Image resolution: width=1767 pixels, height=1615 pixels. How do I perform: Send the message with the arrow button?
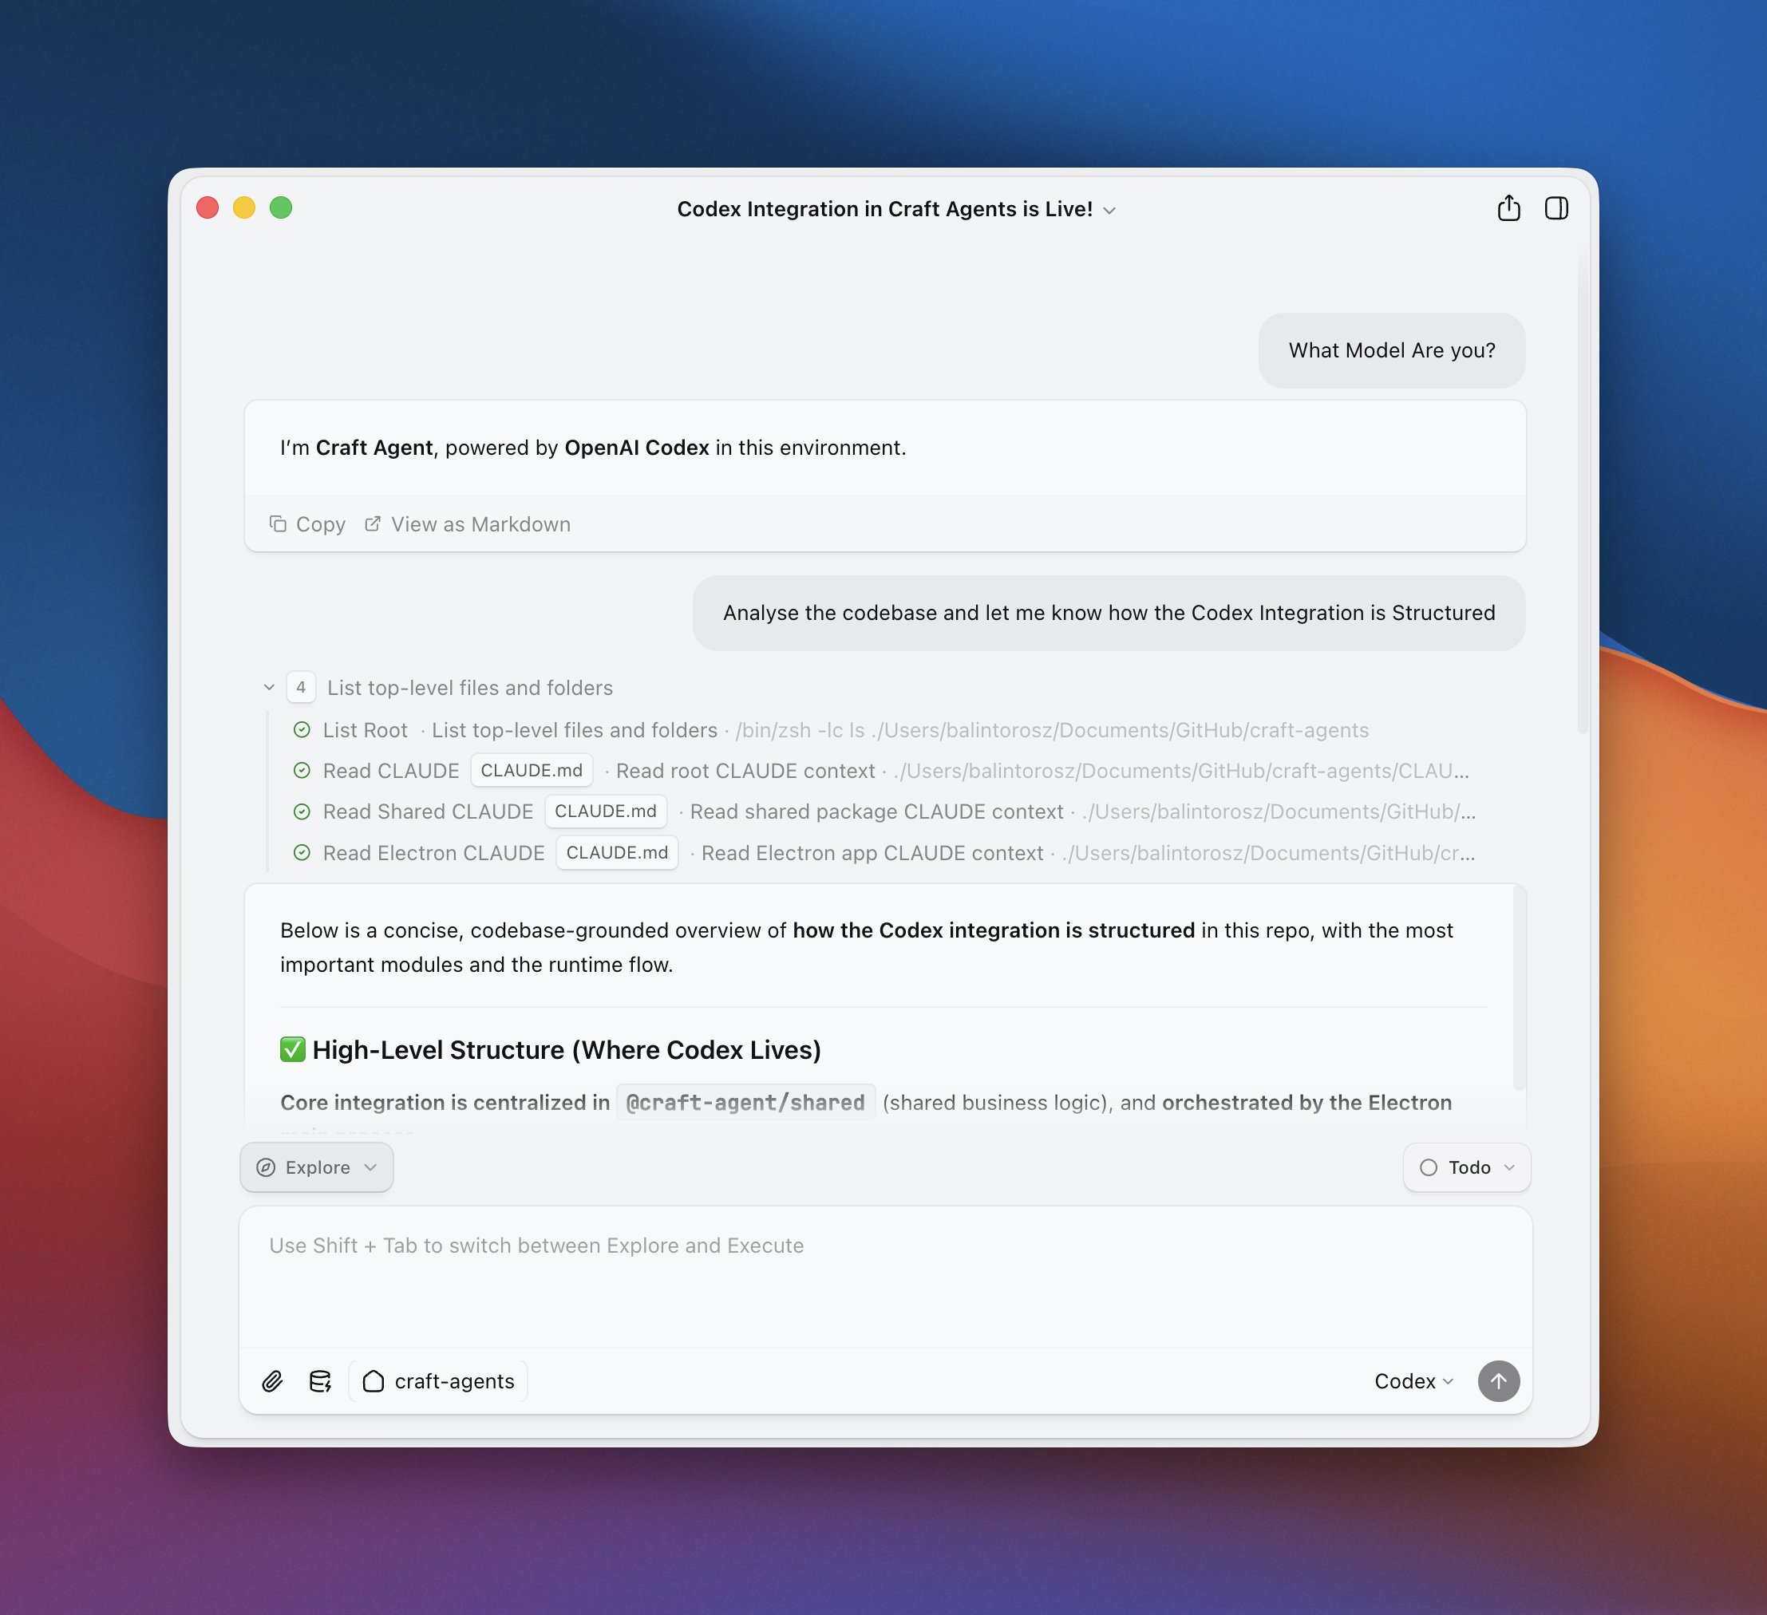(1499, 1381)
